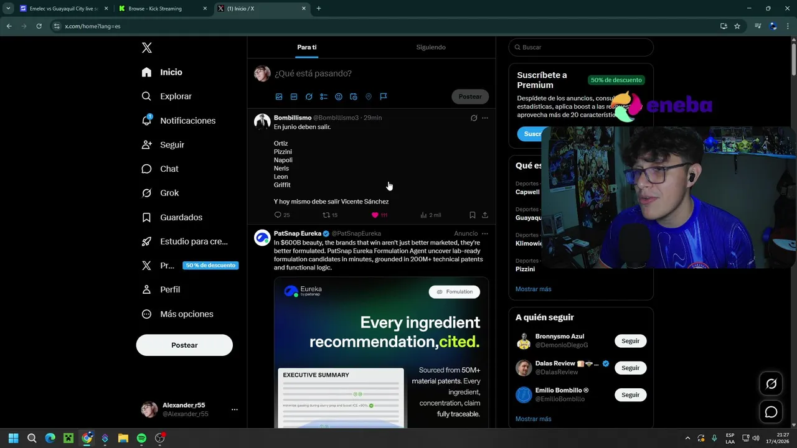Click composer Postear button
797x448 pixels.
[x=470, y=96]
